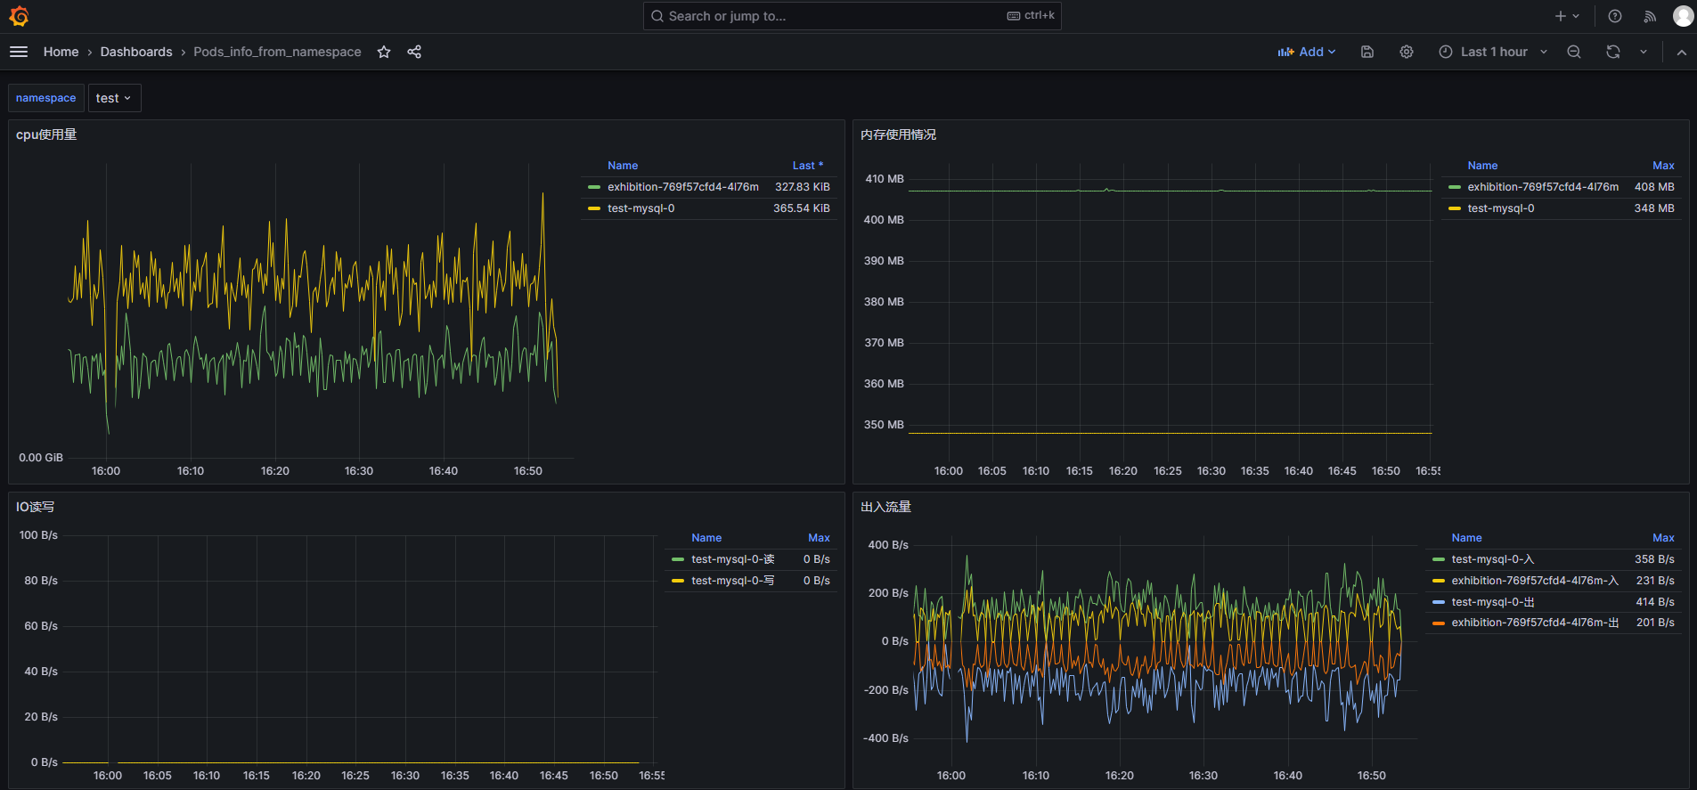Open the hamburger navigation menu
Viewport: 1697px width, 790px height.
click(19, 52)
